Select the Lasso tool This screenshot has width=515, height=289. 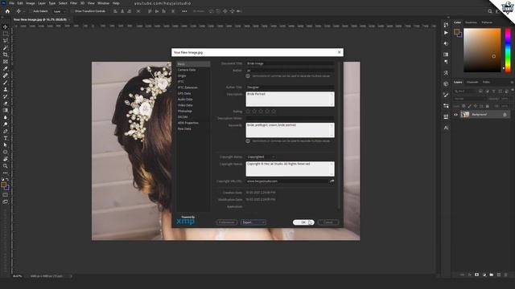tap(6, 40)
